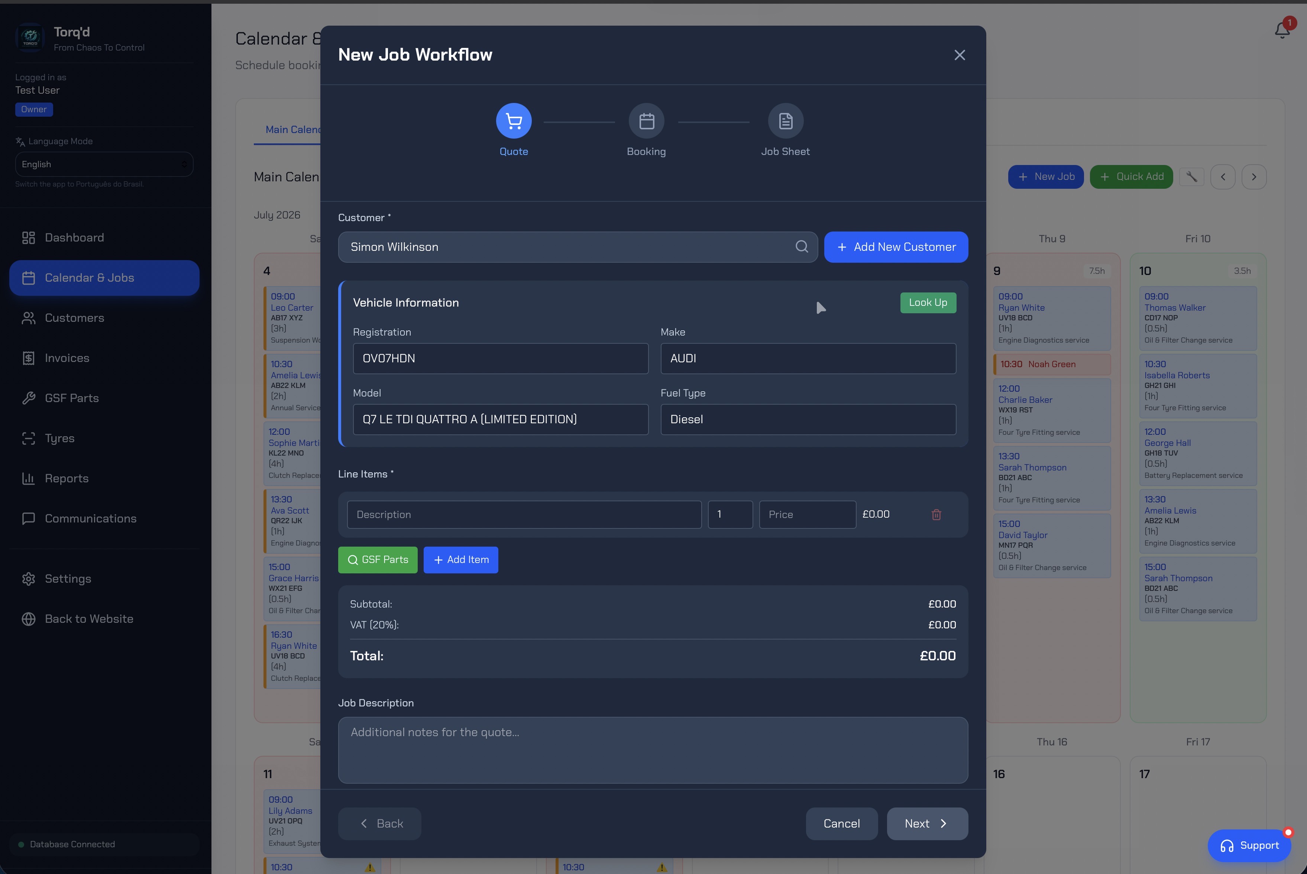Click the Back button in the dialog
Image resolution: width=1307 pixels, height=874 pixels.
pyautogui.click(x=379, y=824)
